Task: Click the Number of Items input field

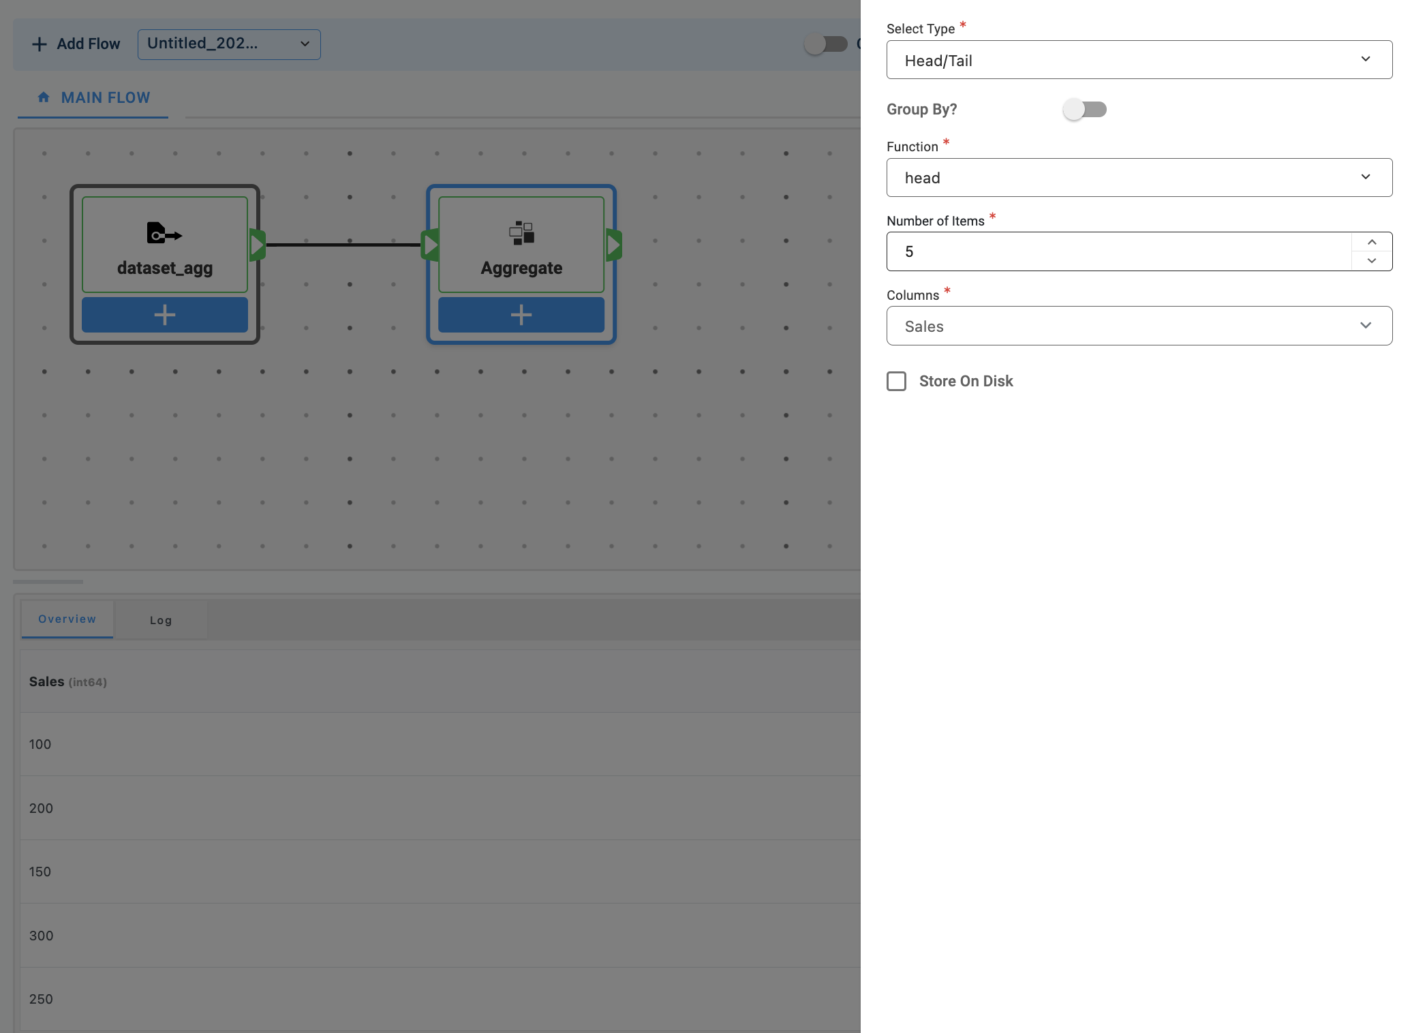Action: 1118,251
